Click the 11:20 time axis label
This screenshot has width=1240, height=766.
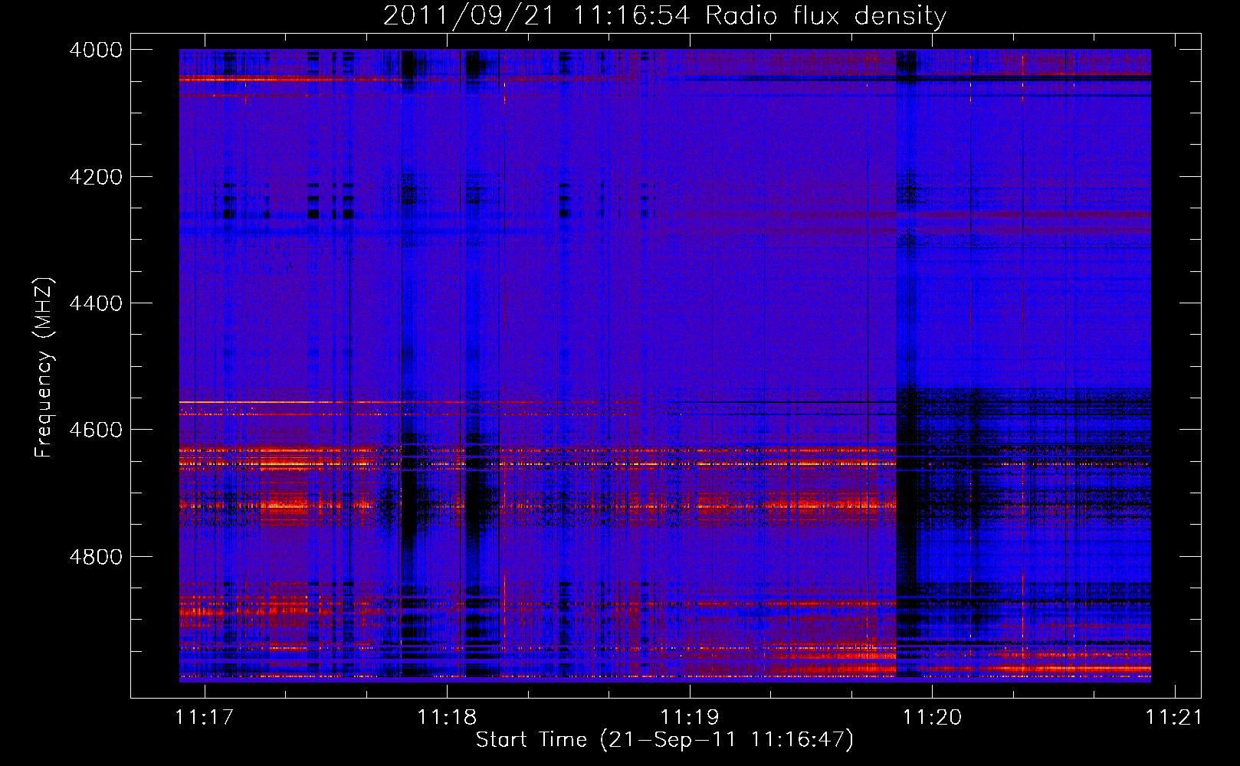932,717
